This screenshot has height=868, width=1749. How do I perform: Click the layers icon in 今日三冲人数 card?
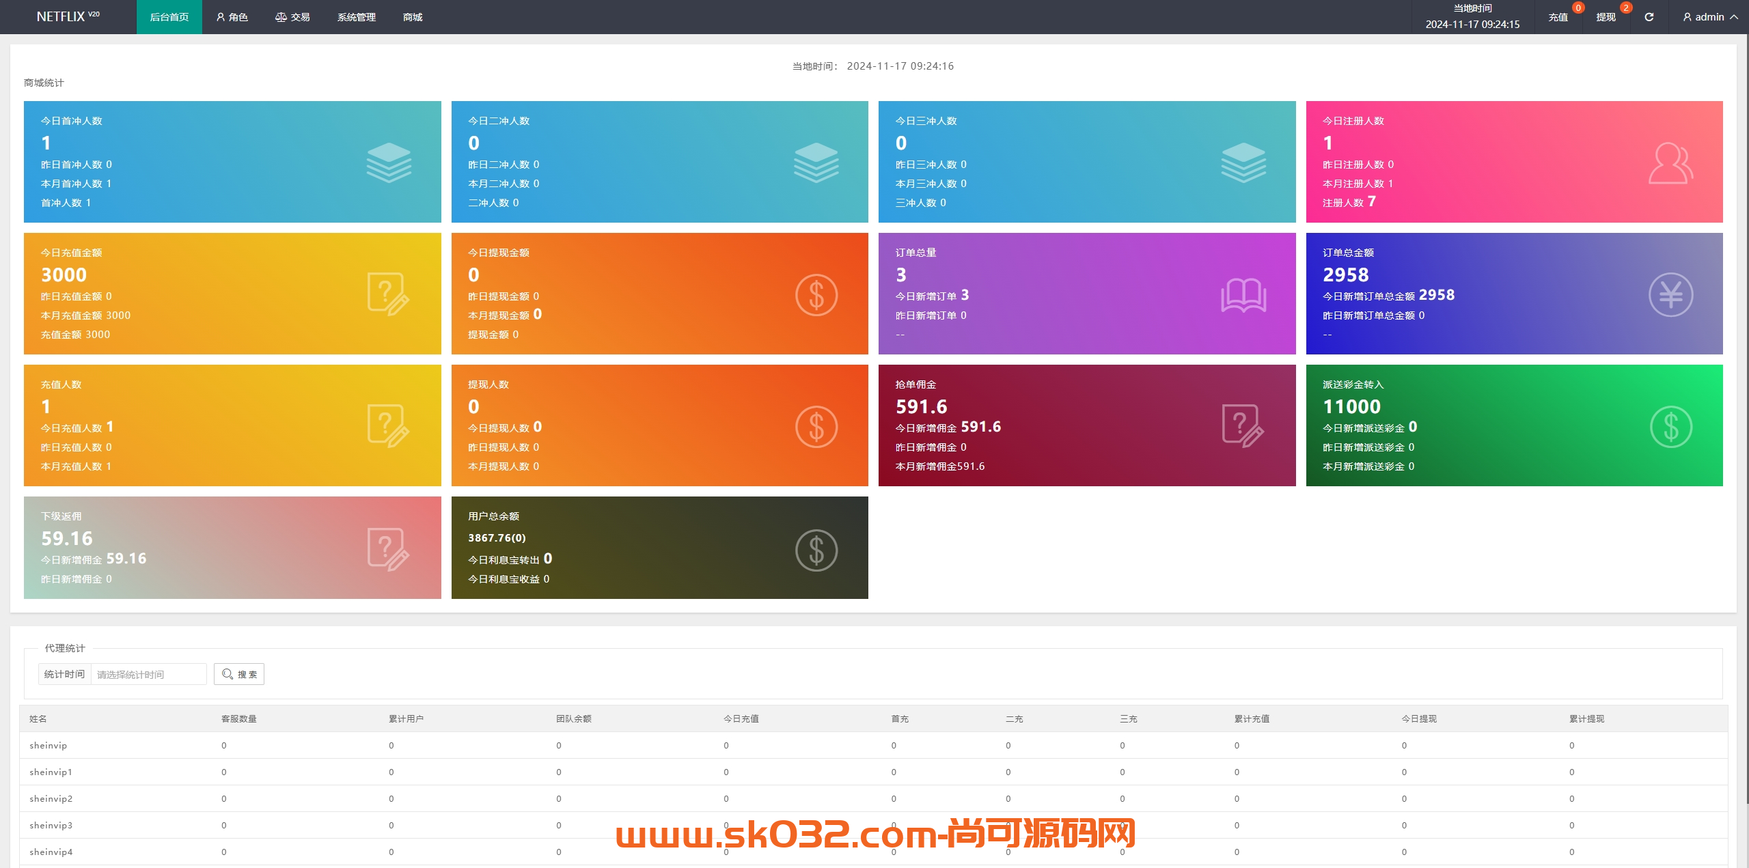[x=1243, y=163]
